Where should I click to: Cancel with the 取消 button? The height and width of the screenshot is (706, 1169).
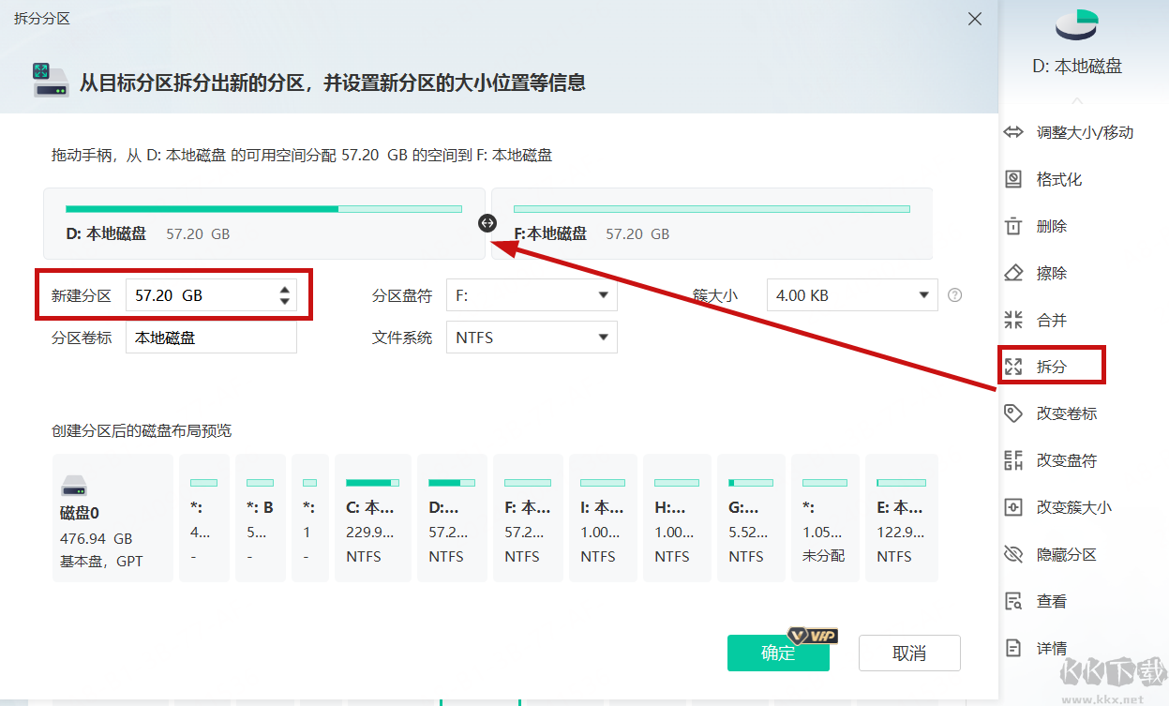pos(909,653)
